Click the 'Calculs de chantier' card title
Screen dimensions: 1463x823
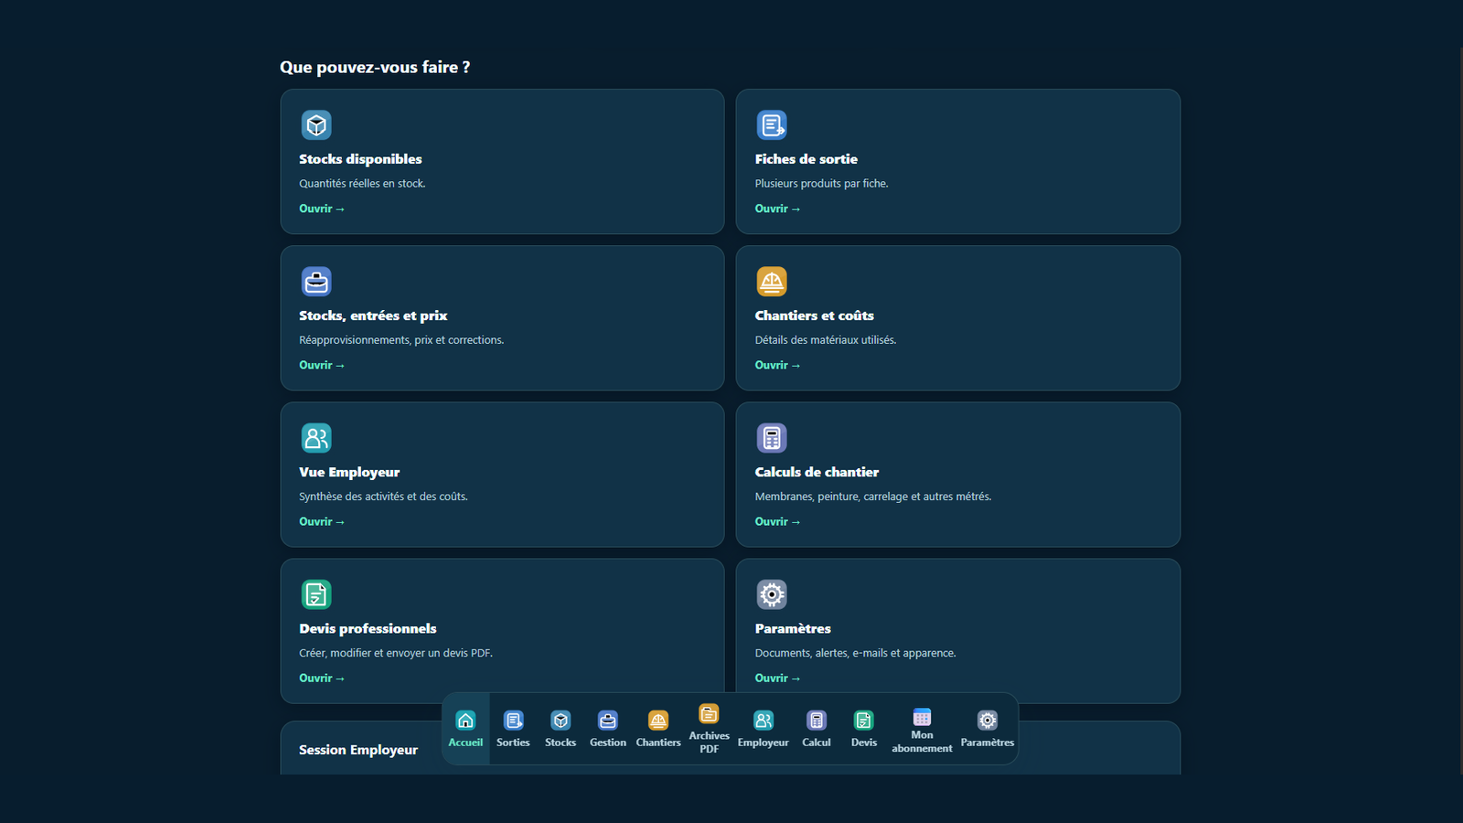point(817,472)
